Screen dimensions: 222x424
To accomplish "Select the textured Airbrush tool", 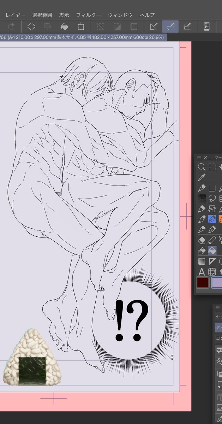I will click(x=202, y=199).
